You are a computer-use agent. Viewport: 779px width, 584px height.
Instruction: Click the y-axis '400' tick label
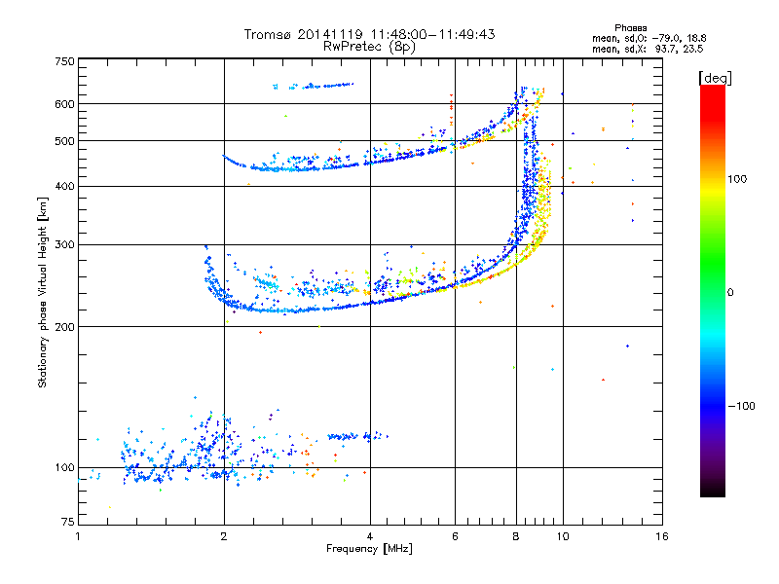point(64,186)
